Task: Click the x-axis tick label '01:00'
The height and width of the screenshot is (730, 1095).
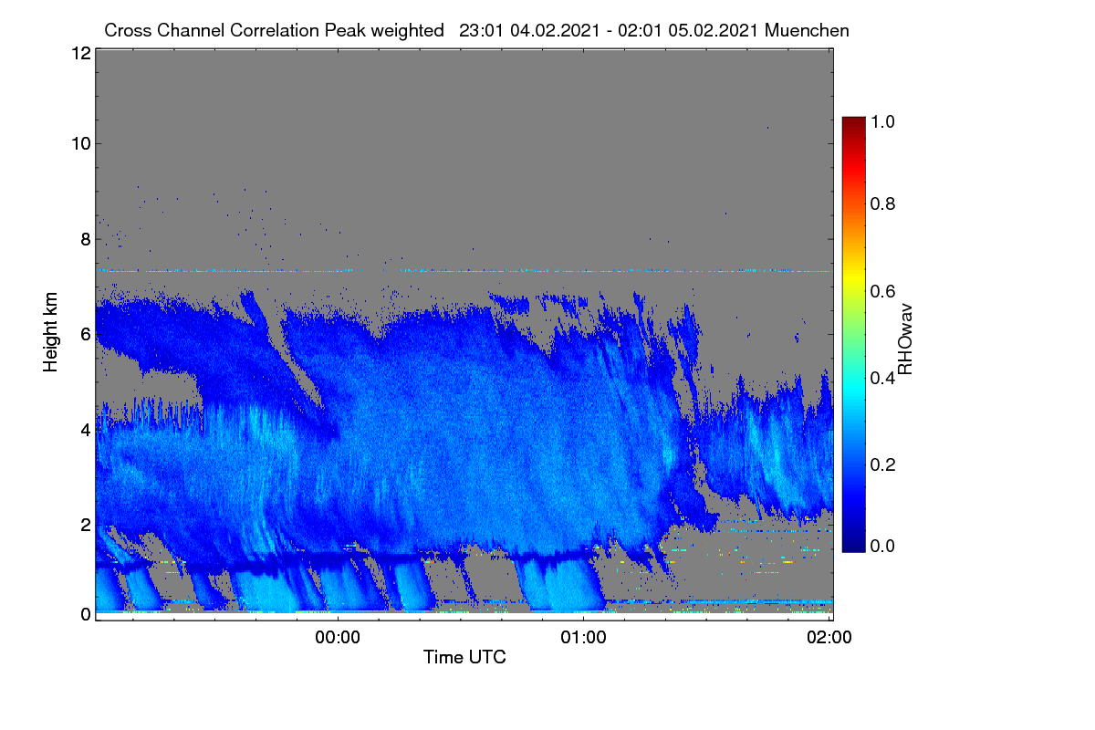Action: (583, 639)
